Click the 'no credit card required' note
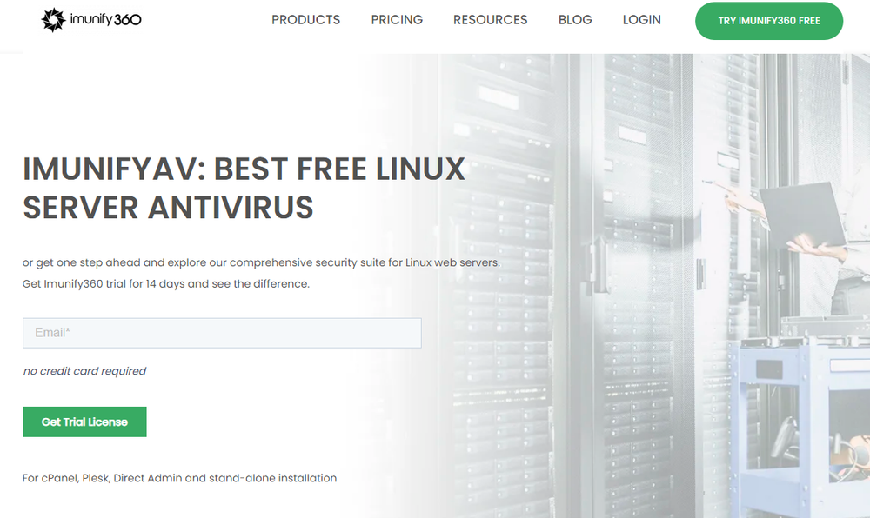Viewport: 870px width, 518px height. point(84,371)
